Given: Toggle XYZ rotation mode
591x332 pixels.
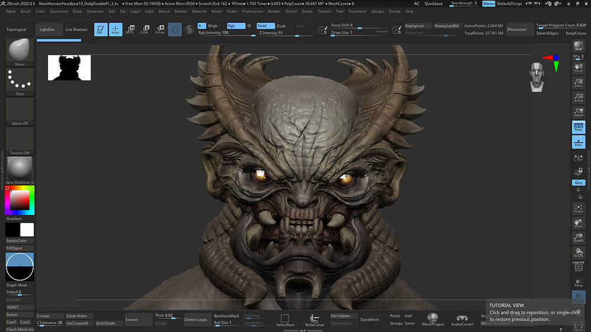Looking at the screenshot, I should tap(578, 183).
